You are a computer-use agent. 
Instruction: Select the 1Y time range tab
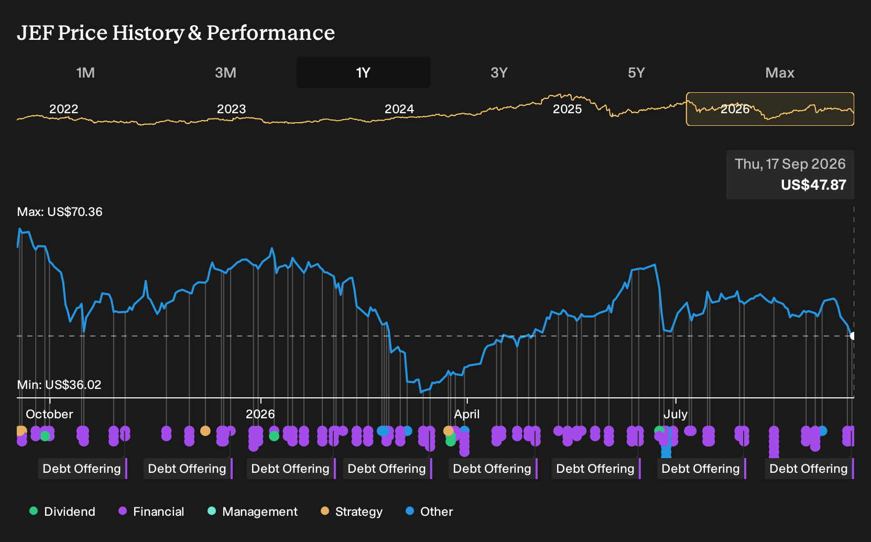click(363, 72)
